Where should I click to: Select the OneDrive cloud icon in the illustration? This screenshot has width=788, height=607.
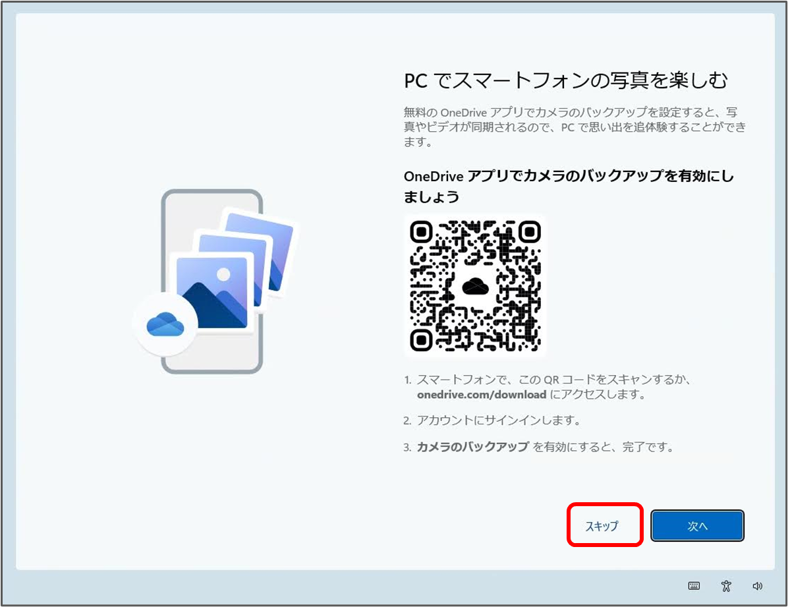(x=165, y=322)
